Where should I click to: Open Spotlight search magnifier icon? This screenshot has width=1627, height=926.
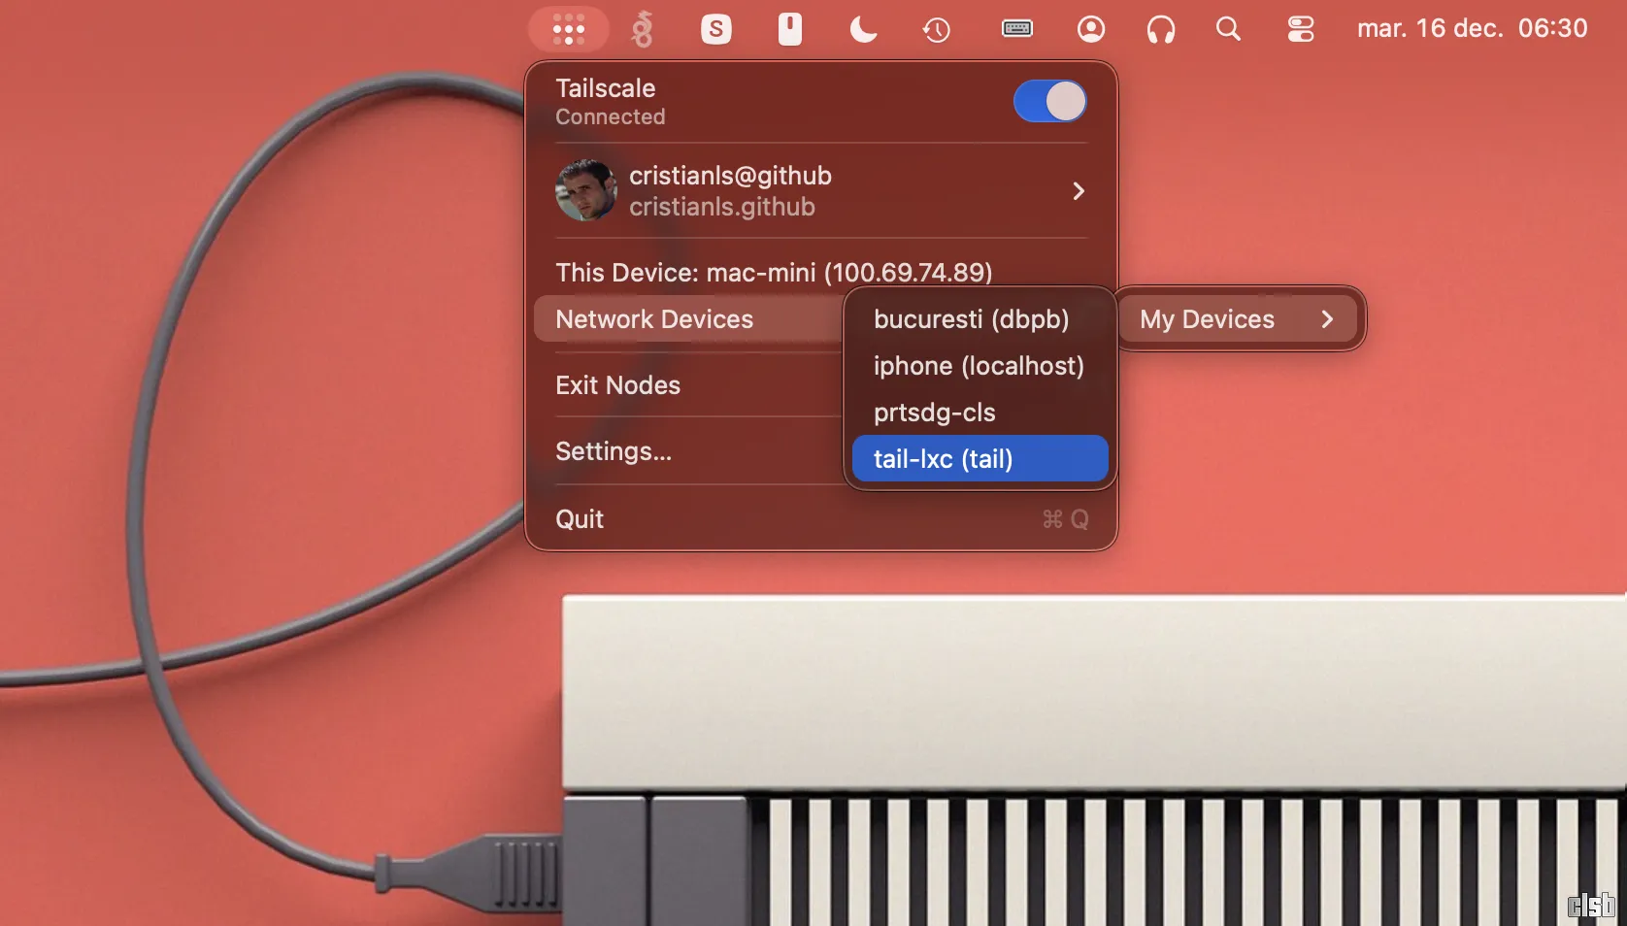(1228, 29)
